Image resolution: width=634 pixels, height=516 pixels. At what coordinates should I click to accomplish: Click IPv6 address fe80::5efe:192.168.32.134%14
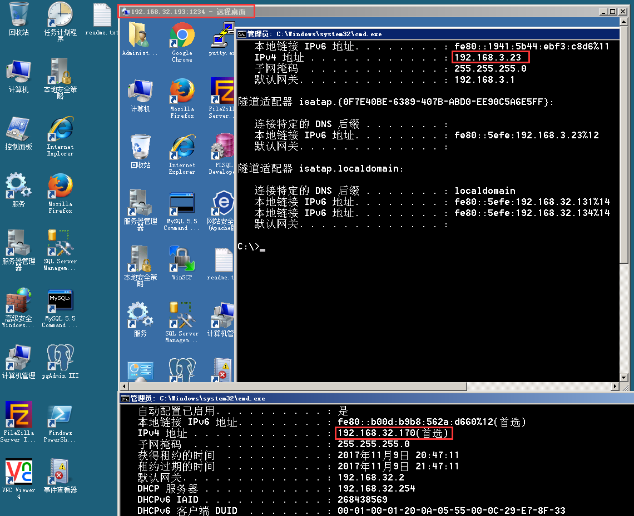click(x=532, y=213)
